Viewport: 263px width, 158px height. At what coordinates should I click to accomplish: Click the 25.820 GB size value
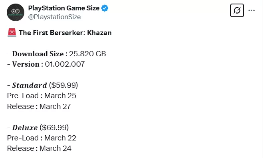pos(87,54)
